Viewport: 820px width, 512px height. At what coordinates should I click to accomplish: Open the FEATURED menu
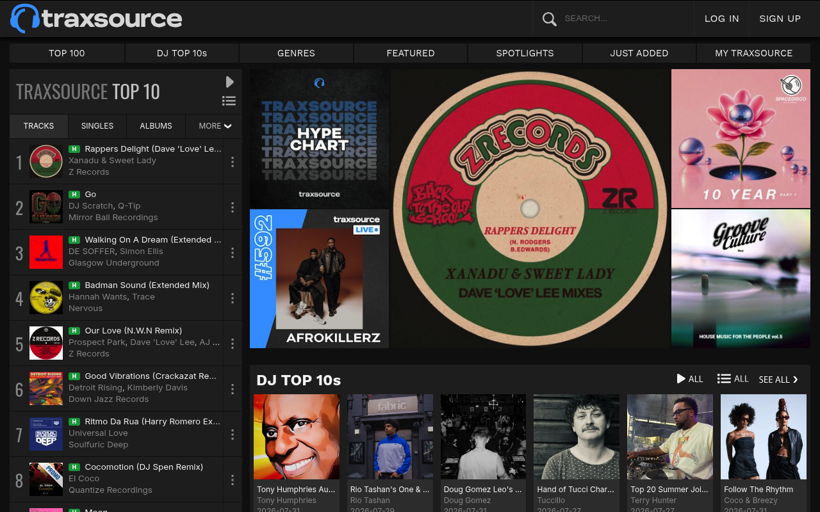[411, 53]
